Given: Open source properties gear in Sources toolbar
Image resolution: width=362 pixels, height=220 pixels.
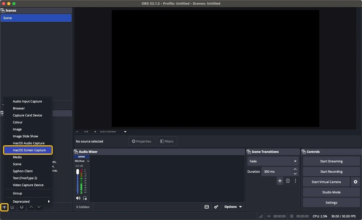Looking at the screenshot, I should coord(22,207).
